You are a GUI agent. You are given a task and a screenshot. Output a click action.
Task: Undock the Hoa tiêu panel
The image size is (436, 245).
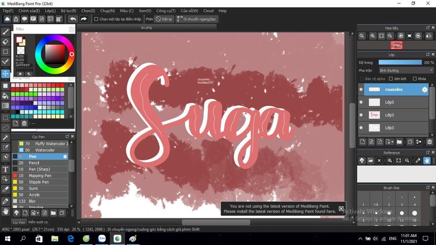click(428, 28)
